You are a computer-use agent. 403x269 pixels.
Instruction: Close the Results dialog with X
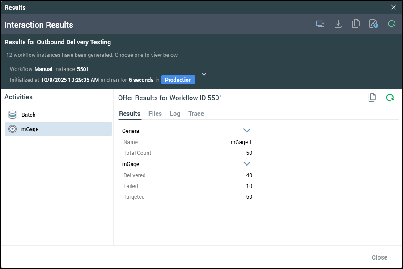tap(394, 7)
